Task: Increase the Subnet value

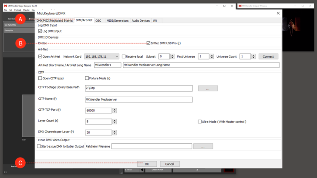Action: 172,55
